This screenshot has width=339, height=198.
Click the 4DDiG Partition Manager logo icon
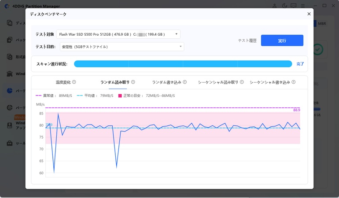(7, 6)
